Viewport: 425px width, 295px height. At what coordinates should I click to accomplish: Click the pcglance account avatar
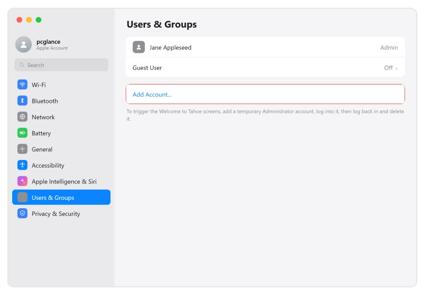pos(23,44)
